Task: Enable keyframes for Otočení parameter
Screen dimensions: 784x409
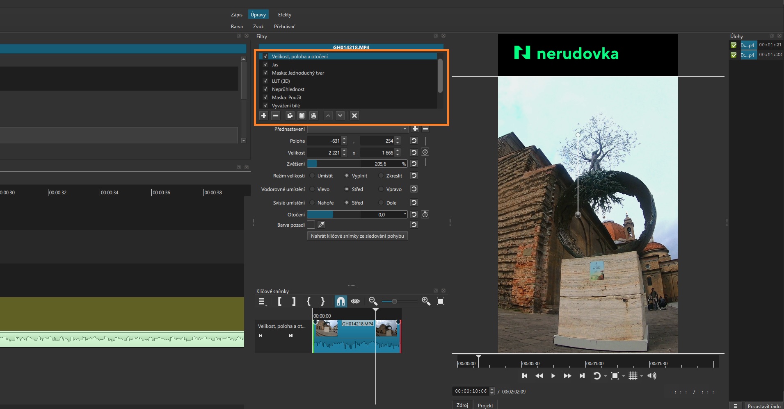Action: pyautogui.click(x=425, y=214)
